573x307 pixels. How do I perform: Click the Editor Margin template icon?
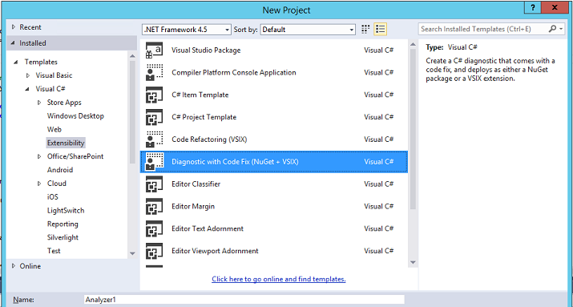[x=154, y=206]
